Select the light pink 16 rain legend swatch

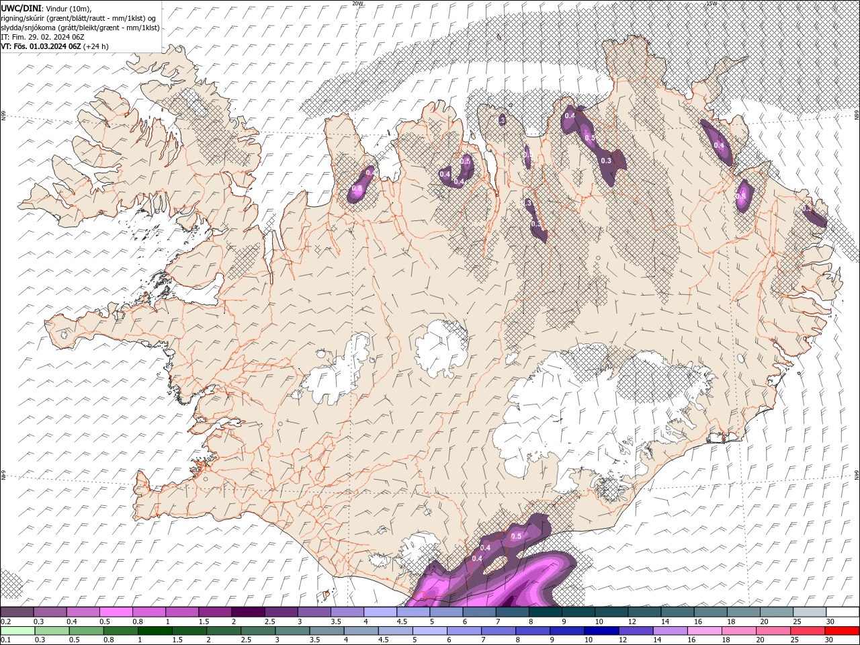705,631
